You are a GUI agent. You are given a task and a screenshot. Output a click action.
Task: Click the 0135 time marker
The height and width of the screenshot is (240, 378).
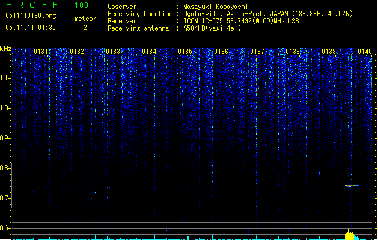[185, 52]
